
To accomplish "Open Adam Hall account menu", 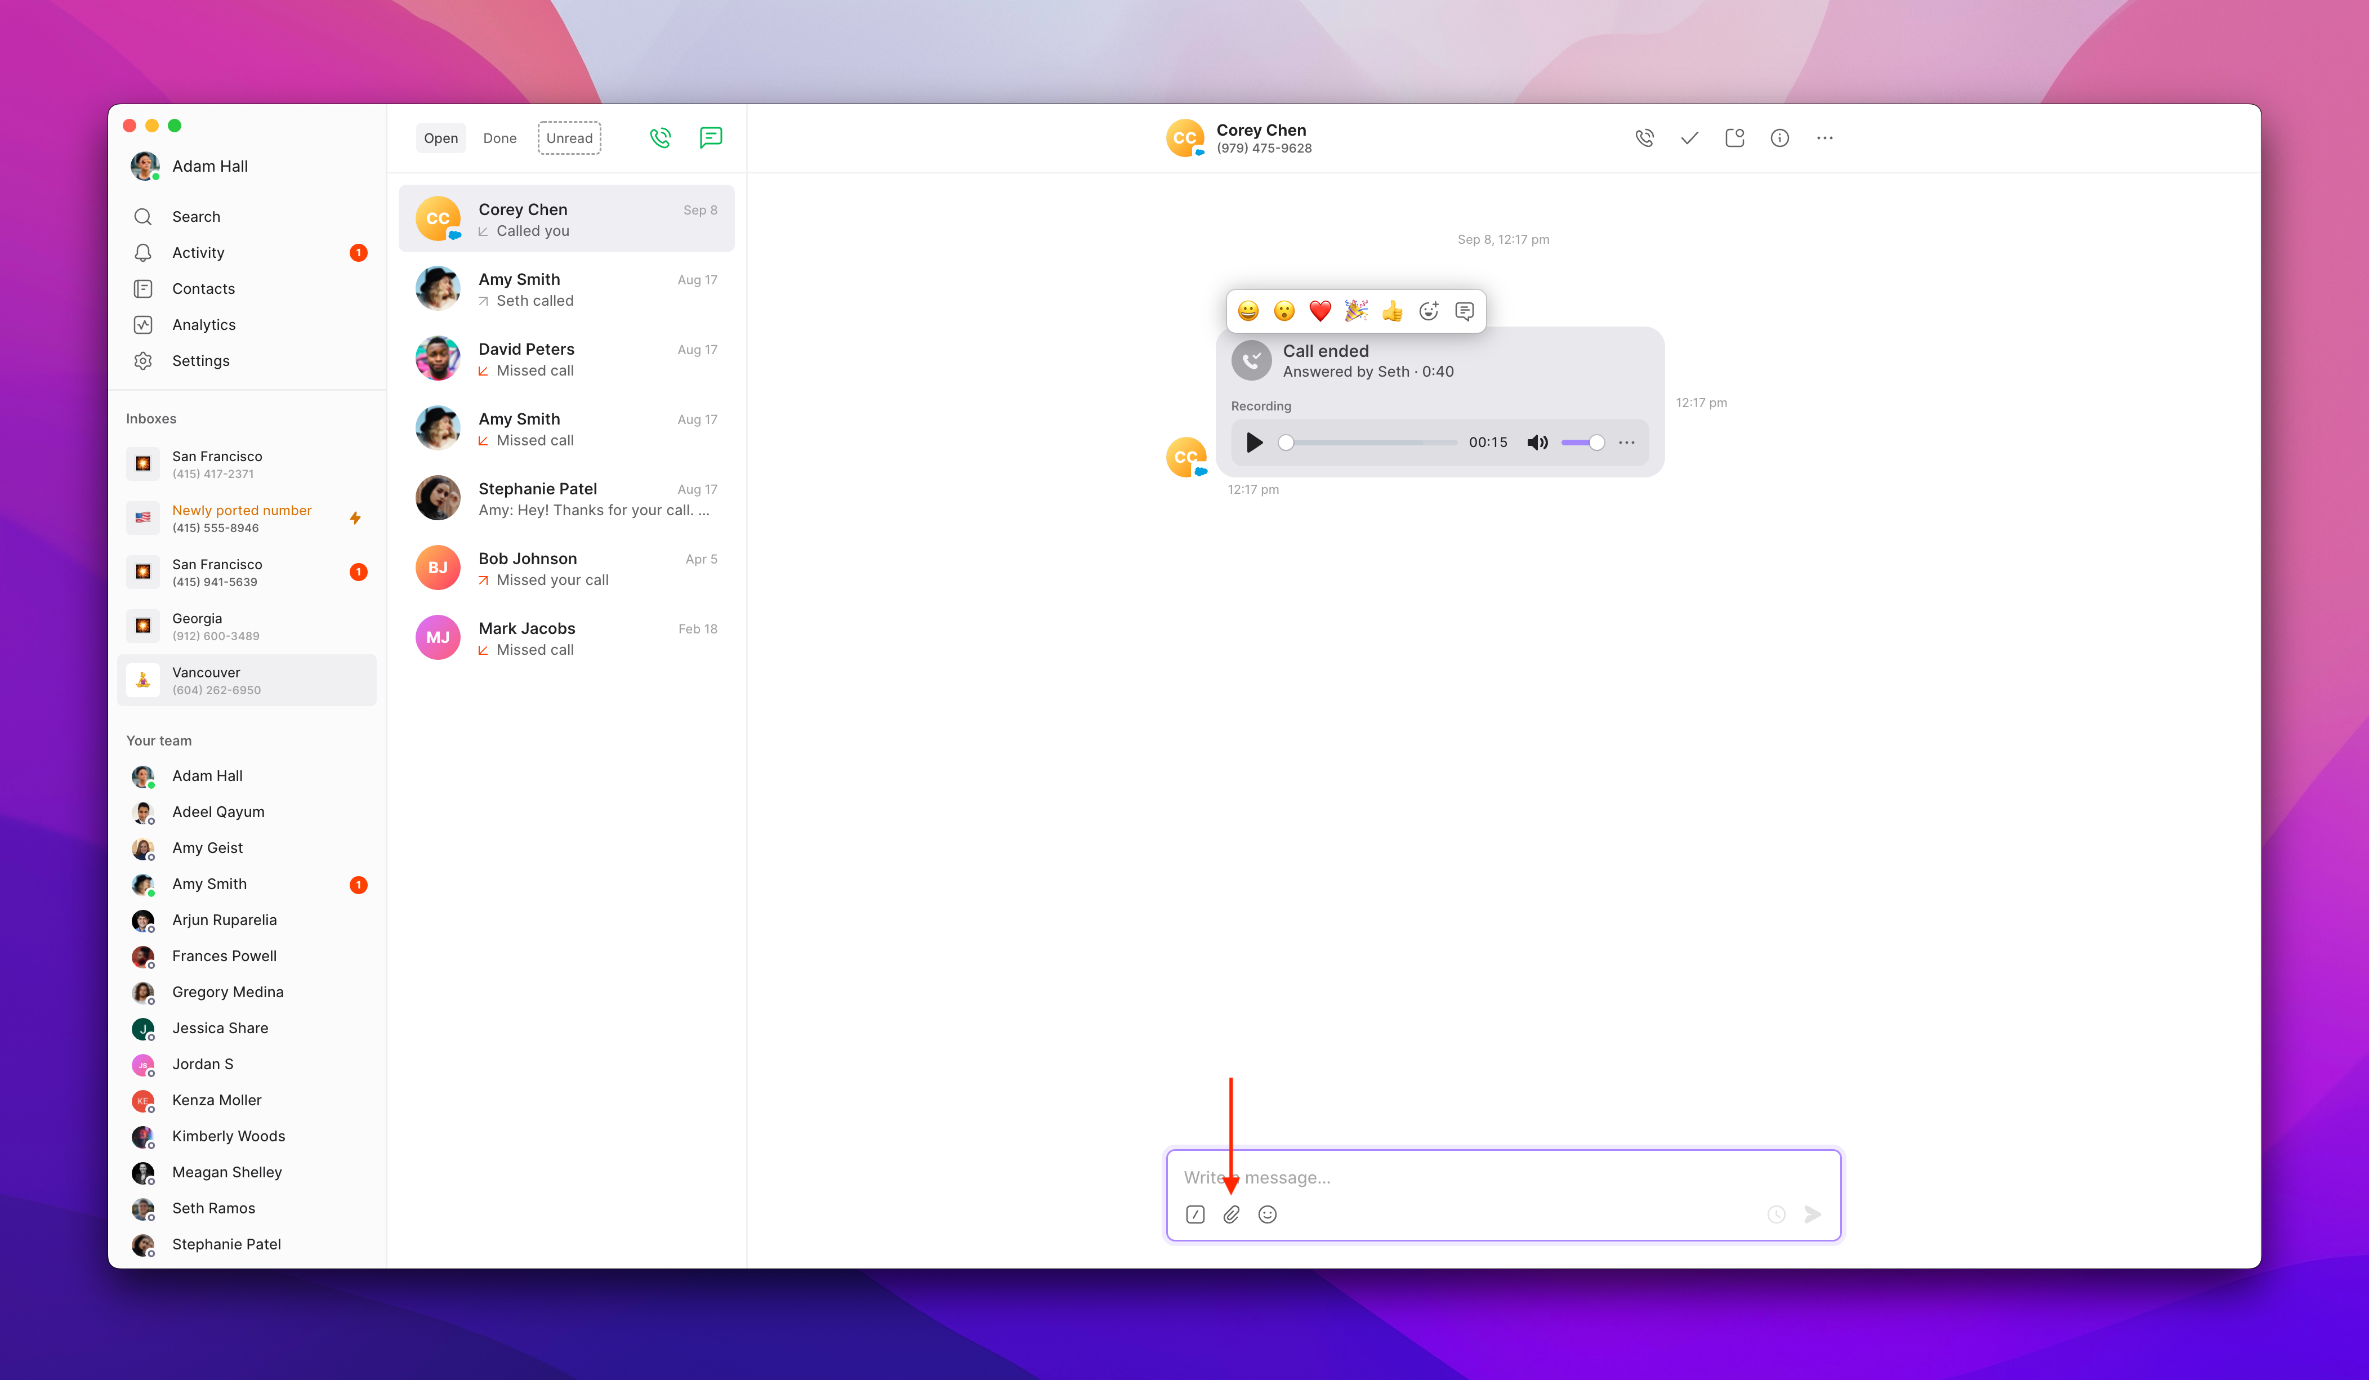I will (x=191, y=167).
